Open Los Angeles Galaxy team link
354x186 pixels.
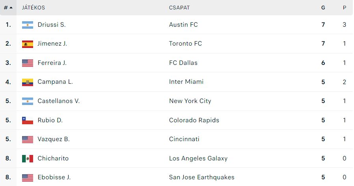(x=198, y=158)
